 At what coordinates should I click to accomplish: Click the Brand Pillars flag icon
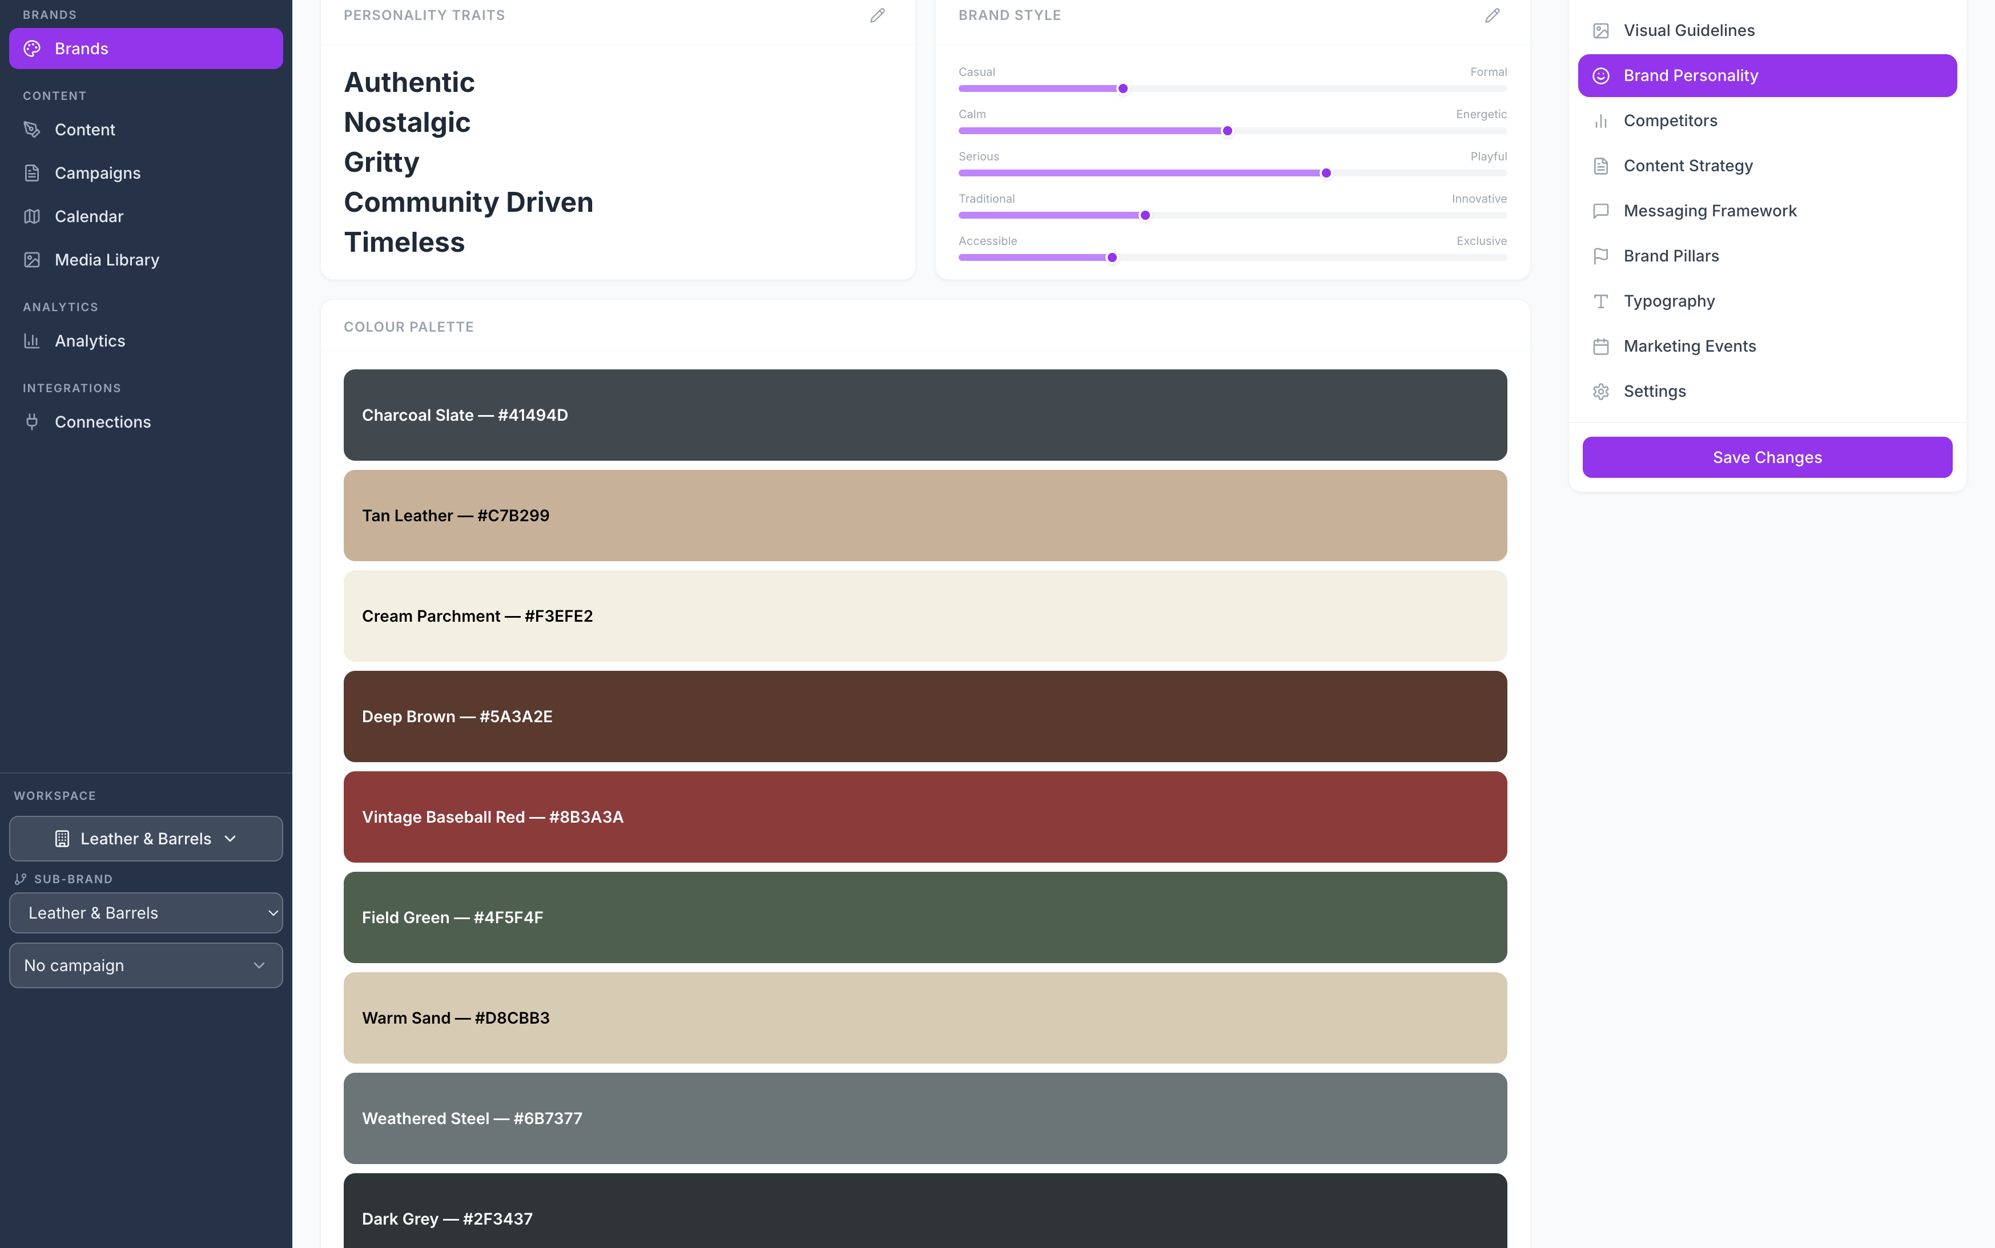[1600, 256]
